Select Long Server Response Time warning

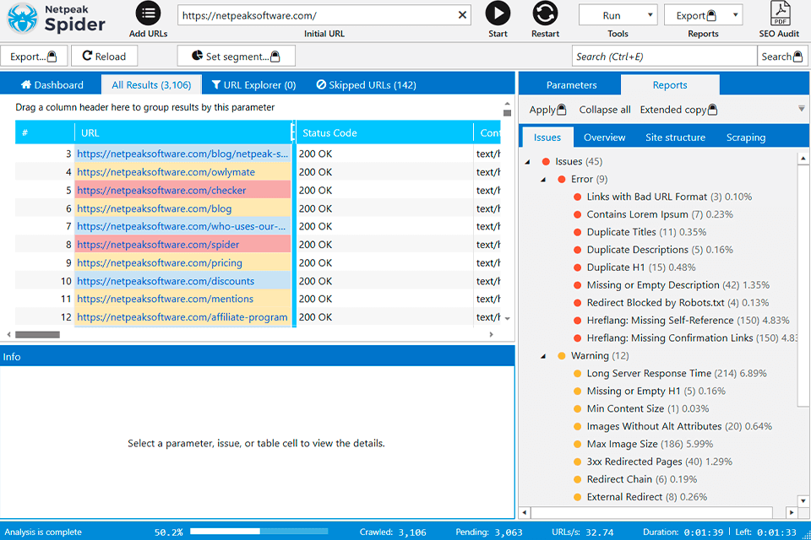[x=677, y=373]
